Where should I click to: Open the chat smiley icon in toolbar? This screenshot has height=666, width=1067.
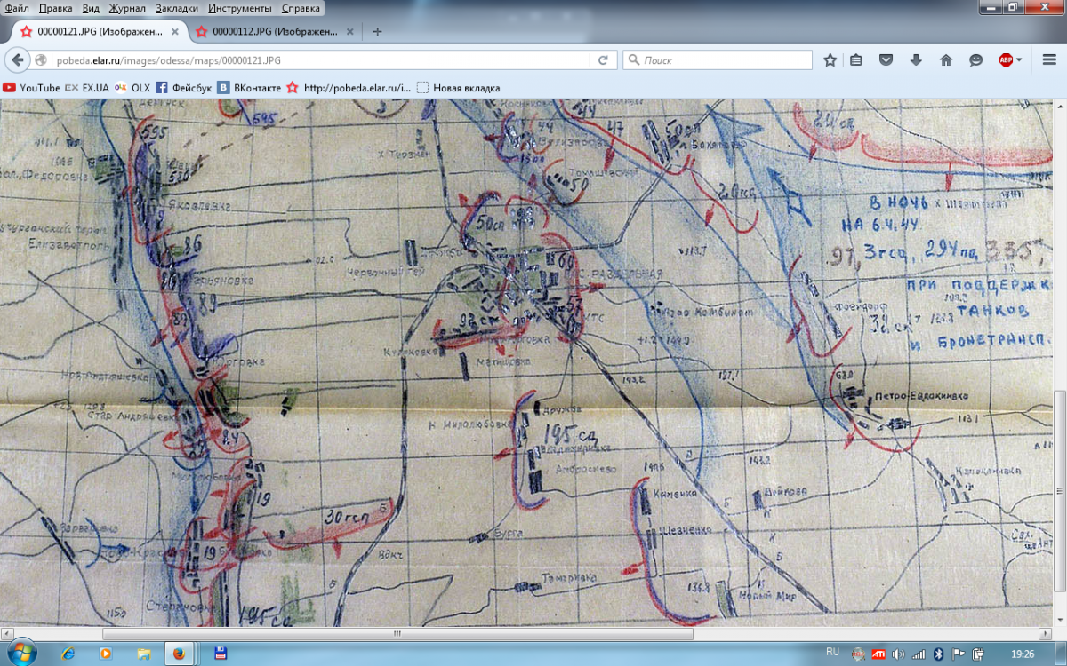(975, 60)
